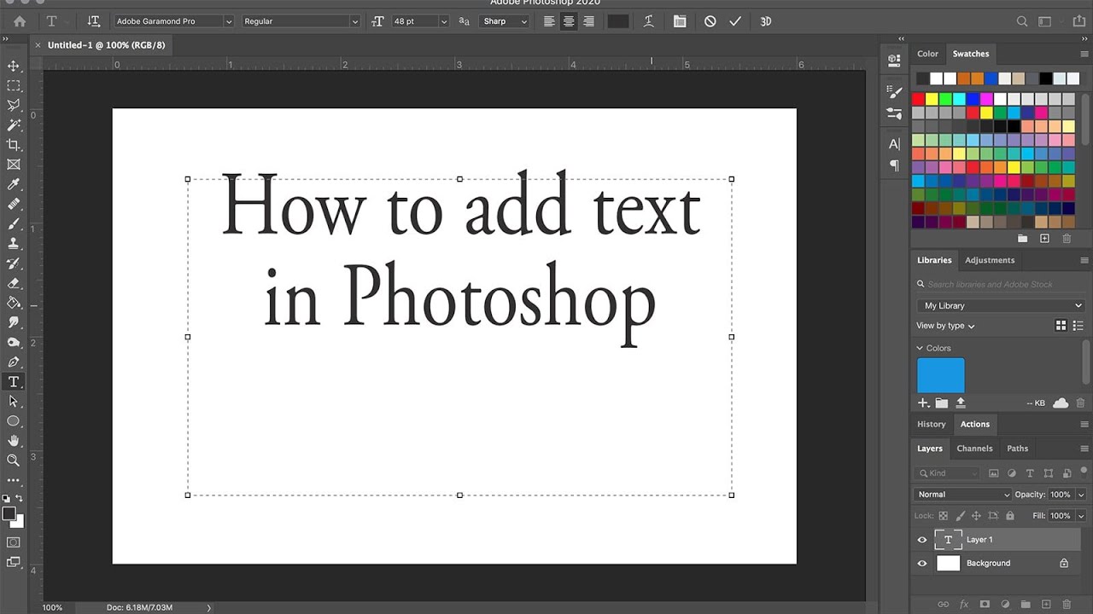Open the warp text options

649,21
